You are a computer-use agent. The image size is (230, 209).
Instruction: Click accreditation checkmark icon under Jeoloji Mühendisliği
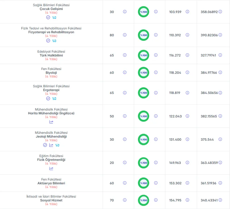pos(45,145)
